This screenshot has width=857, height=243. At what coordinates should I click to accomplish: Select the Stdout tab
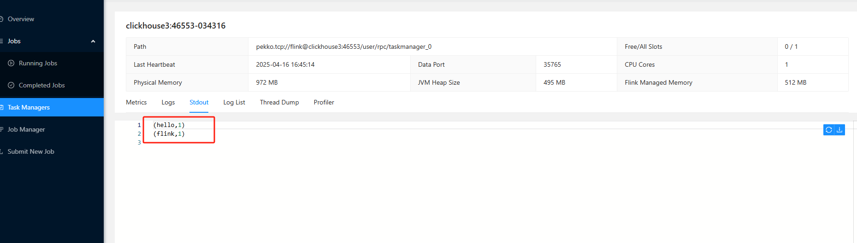[x=199, y=102]
